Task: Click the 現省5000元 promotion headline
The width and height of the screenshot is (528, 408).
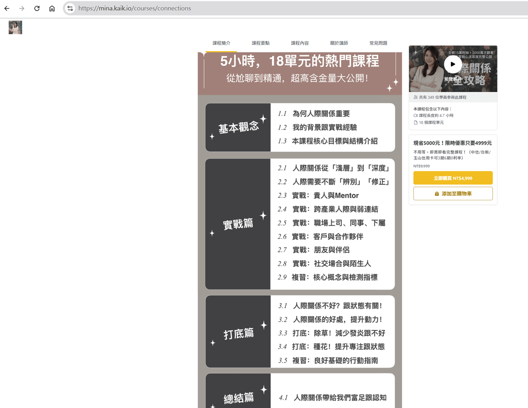Action: pyautogui.click(x=453, y=143)
